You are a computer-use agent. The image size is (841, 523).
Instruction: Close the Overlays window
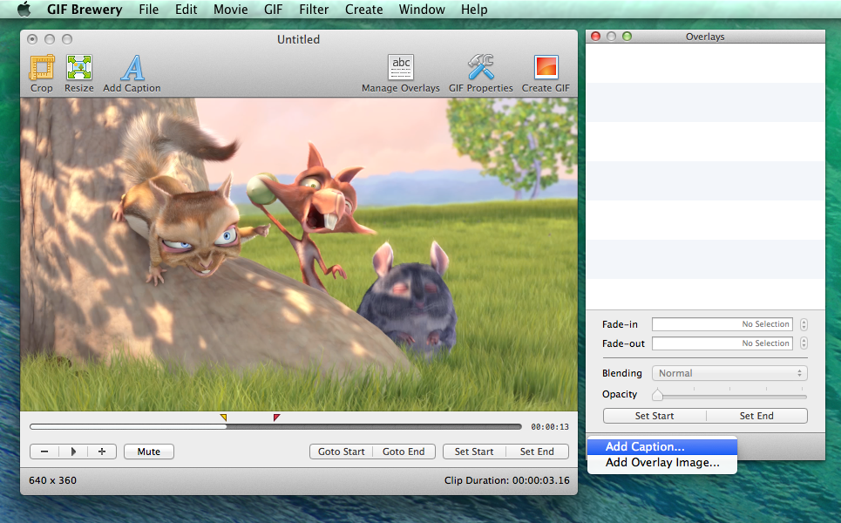(595, 36)
